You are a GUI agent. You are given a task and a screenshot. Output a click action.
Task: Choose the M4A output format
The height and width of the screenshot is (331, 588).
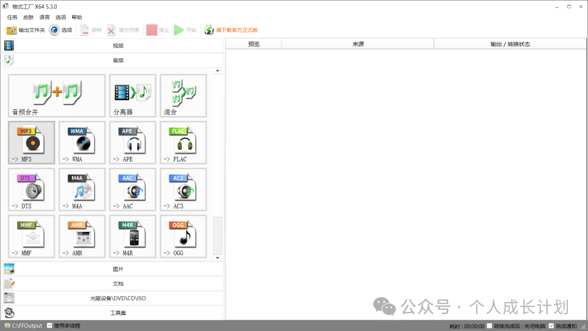82,189
